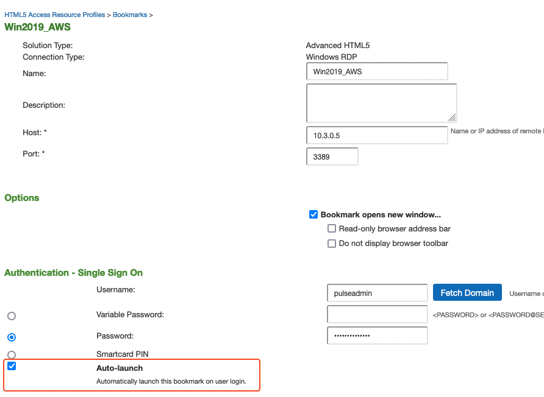The width and height of the screenshot is (544, 397).
Task: Click the empty Variable Password input box
Action: pos(376,314)
